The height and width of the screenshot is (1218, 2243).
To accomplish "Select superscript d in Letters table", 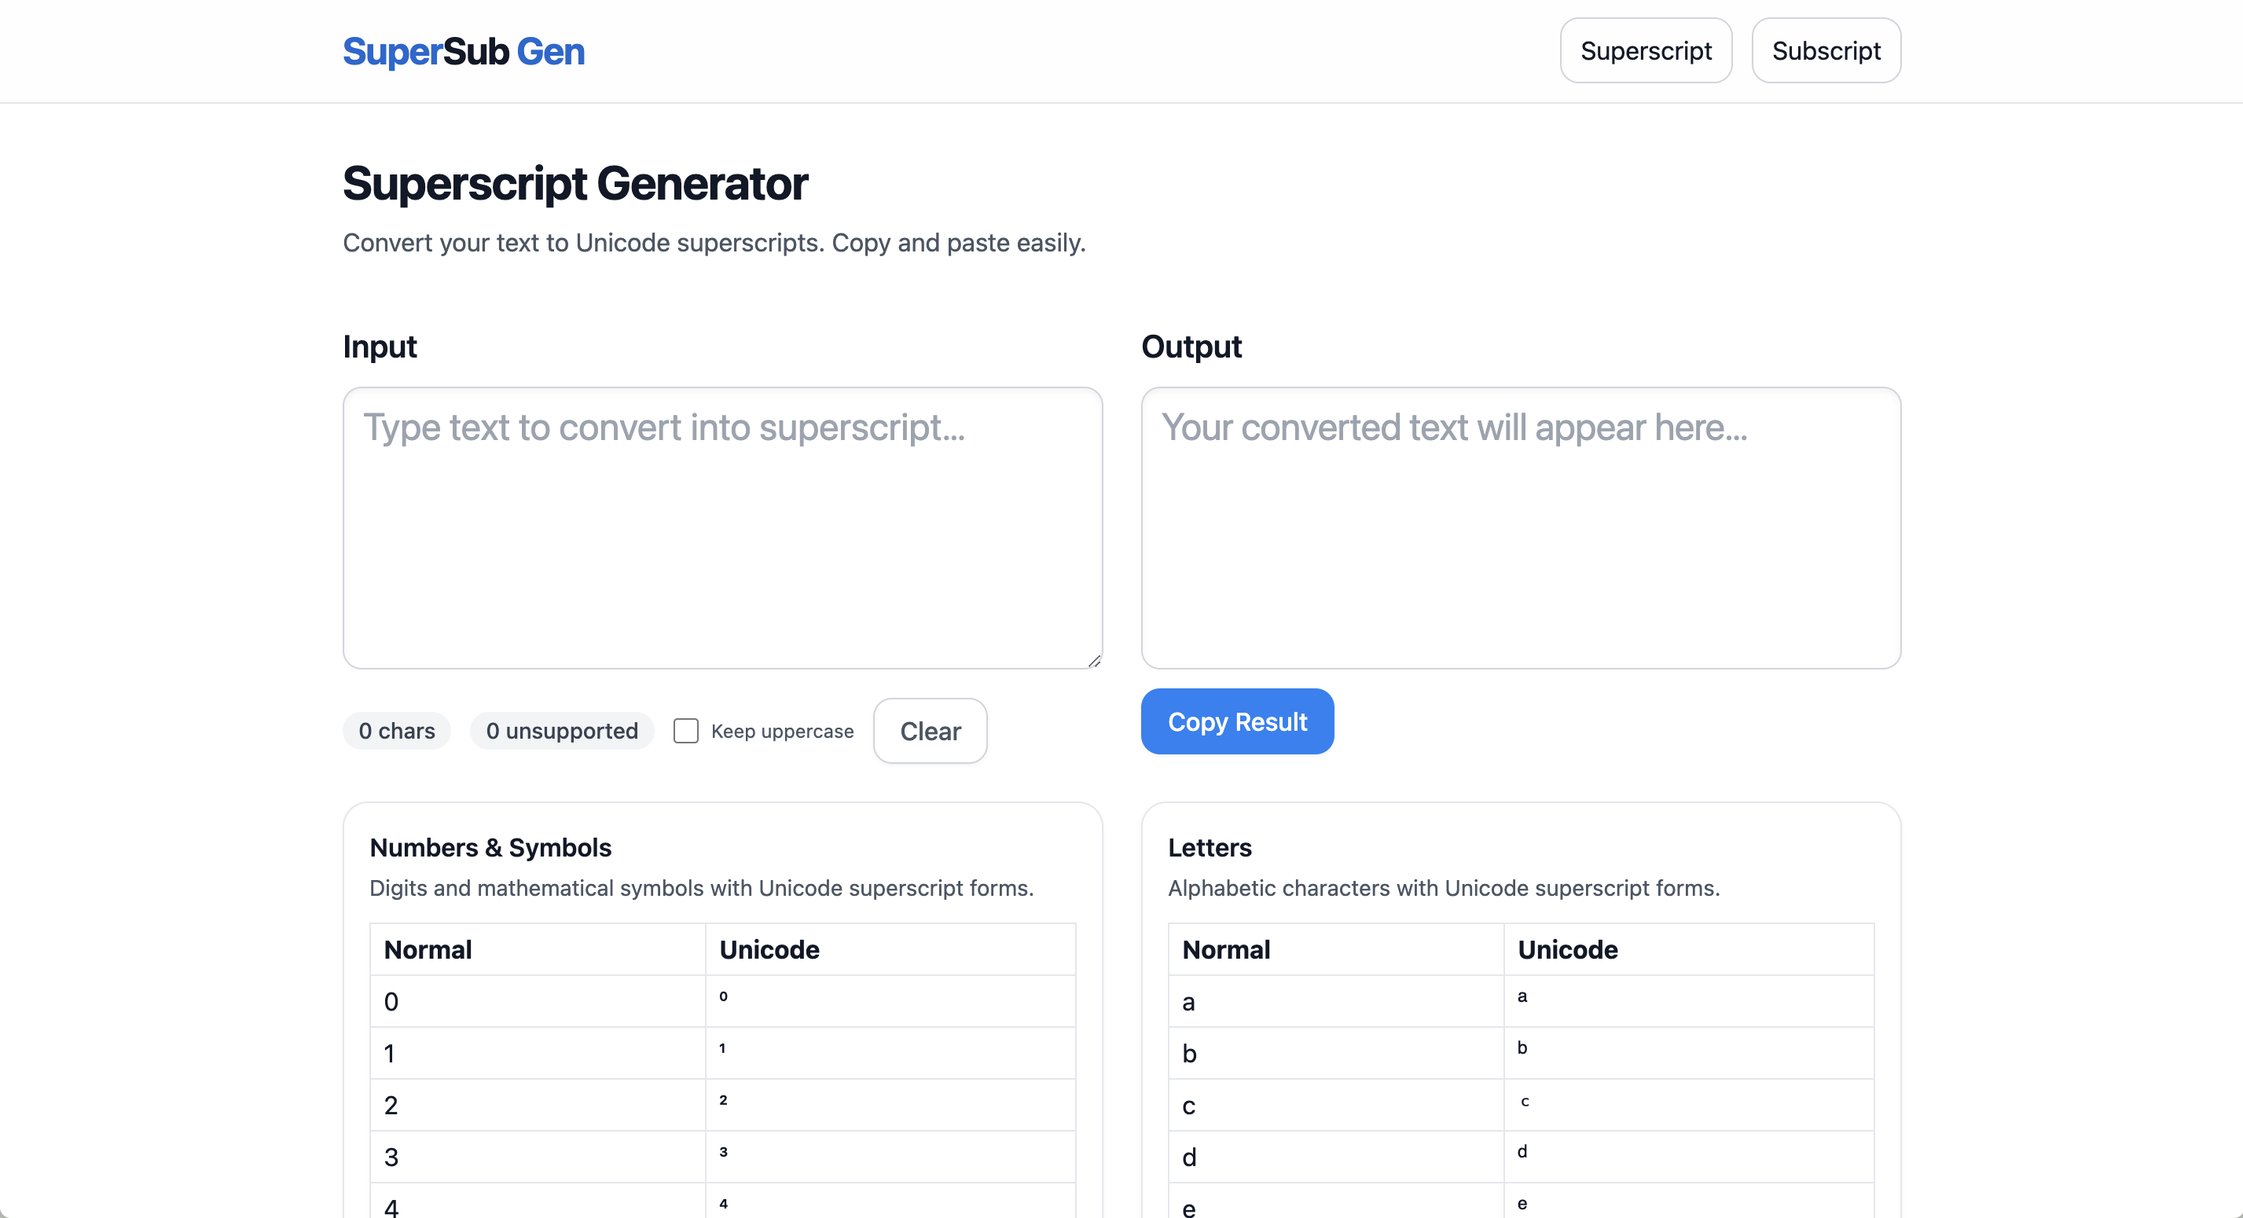I will click(x=1522, y=1152).
